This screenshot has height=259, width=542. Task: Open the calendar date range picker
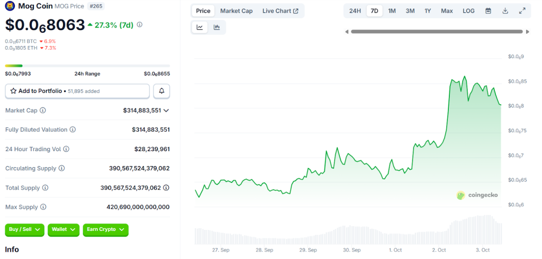click(488, 11)
